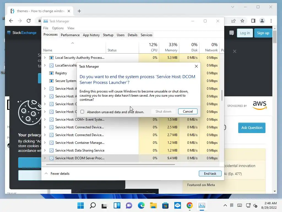Image resolution: width=282 pixels, height=212 pixels.
Task: Reload the page in Chrome
Action: [x=29, y=21]
